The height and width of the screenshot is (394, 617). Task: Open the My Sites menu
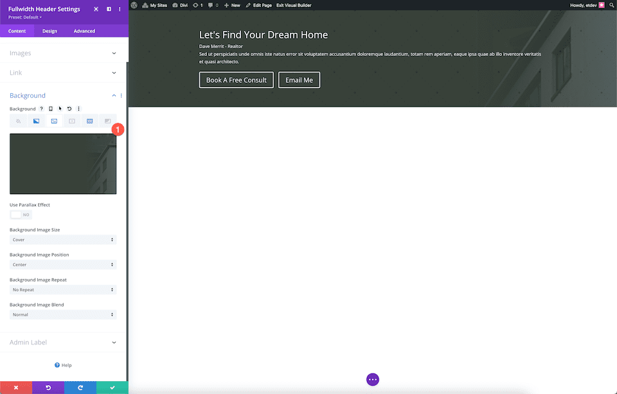coord(155,5)
